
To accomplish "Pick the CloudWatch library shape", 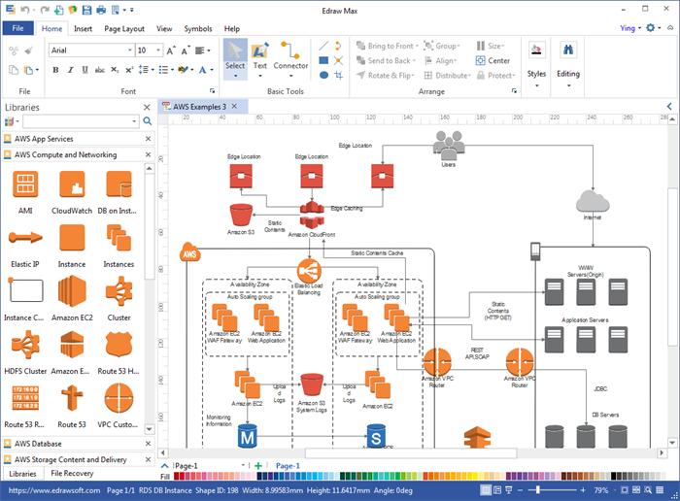I will tap(72, 184).
